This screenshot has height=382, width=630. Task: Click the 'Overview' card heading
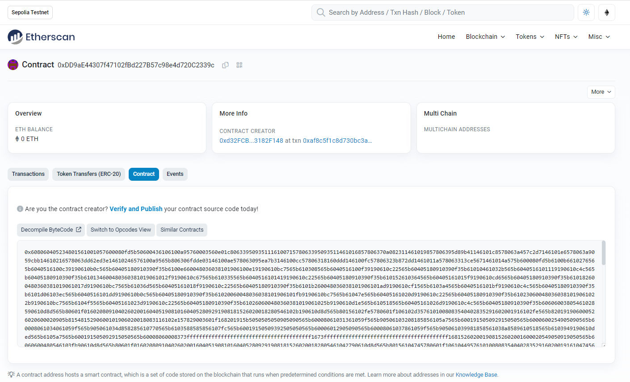29,113
